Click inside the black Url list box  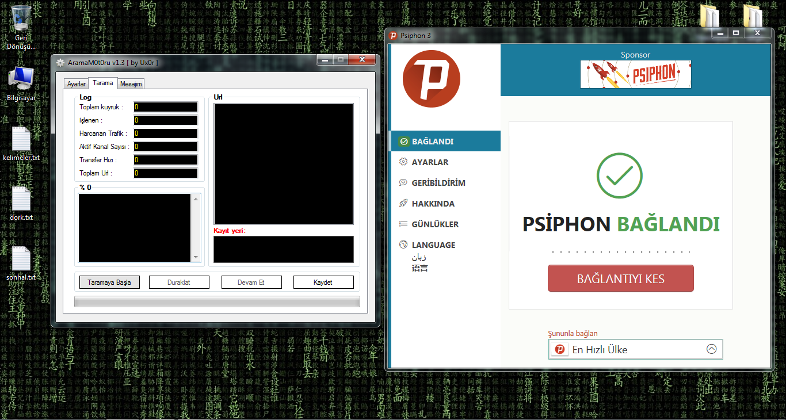pyautogui.click(x=284, y=164)
